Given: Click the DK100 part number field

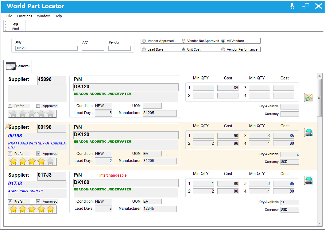Looking at the screenshot, I should click(126, 183).
